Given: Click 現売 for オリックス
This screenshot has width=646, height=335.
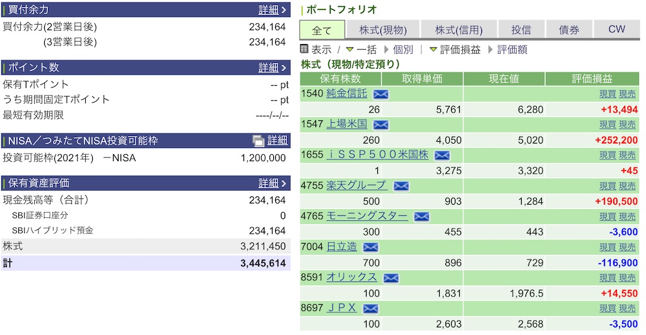Looking at the screenshot, I should 628,278.
